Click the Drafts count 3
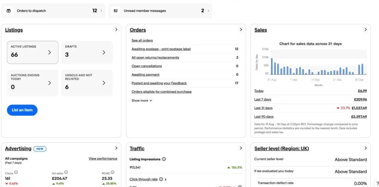 67,55
